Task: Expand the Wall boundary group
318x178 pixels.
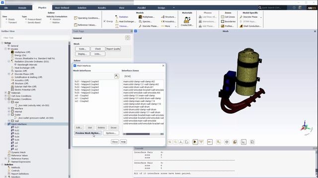Action: tap(9, 121)
